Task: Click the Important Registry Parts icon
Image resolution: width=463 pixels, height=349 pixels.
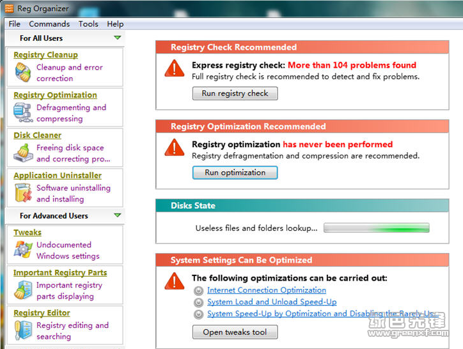Action: click(23, 290)
